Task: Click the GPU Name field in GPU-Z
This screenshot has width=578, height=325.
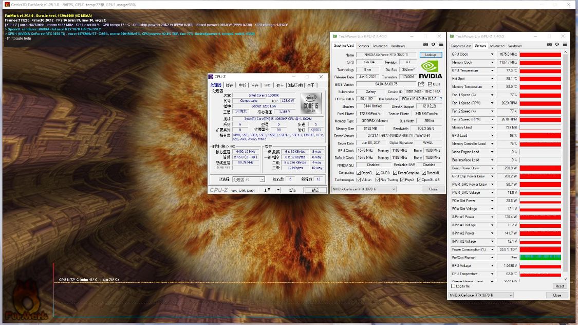Action: 386,55
